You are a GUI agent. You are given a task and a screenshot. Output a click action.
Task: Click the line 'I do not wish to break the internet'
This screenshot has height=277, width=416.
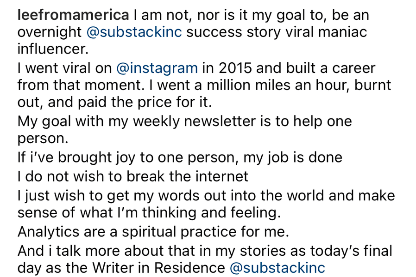point(133,176)
